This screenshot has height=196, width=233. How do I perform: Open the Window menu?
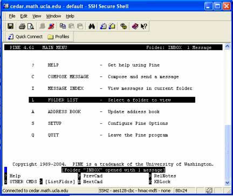coord(53,16)
